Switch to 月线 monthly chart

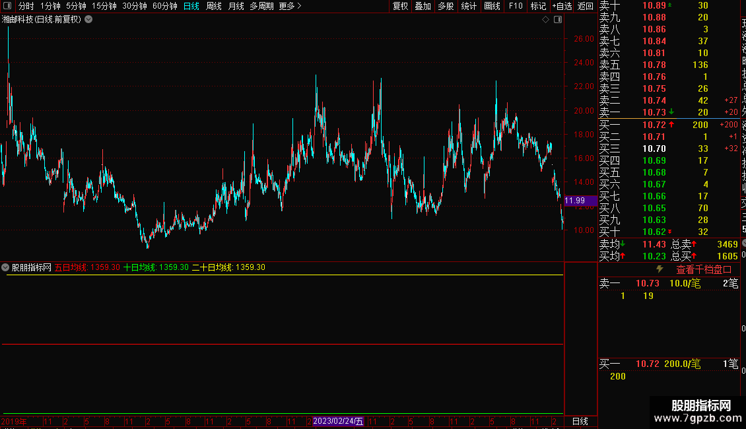click(x=236, y=6)
